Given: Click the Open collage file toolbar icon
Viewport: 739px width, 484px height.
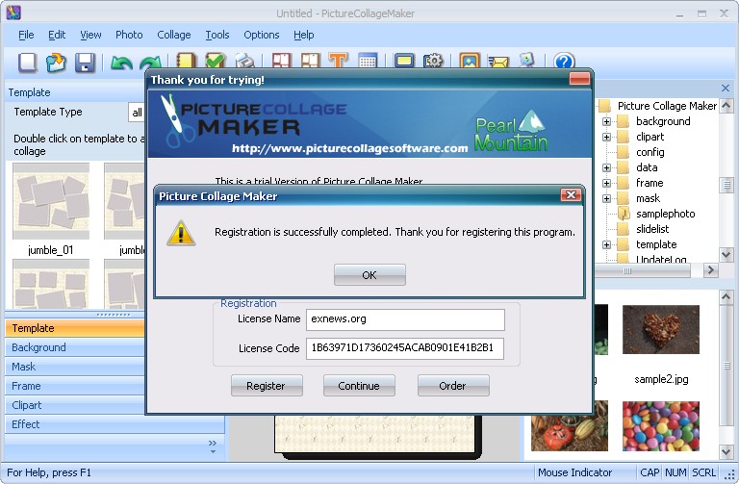Looking at the screenshot, I should coord(56,63).
